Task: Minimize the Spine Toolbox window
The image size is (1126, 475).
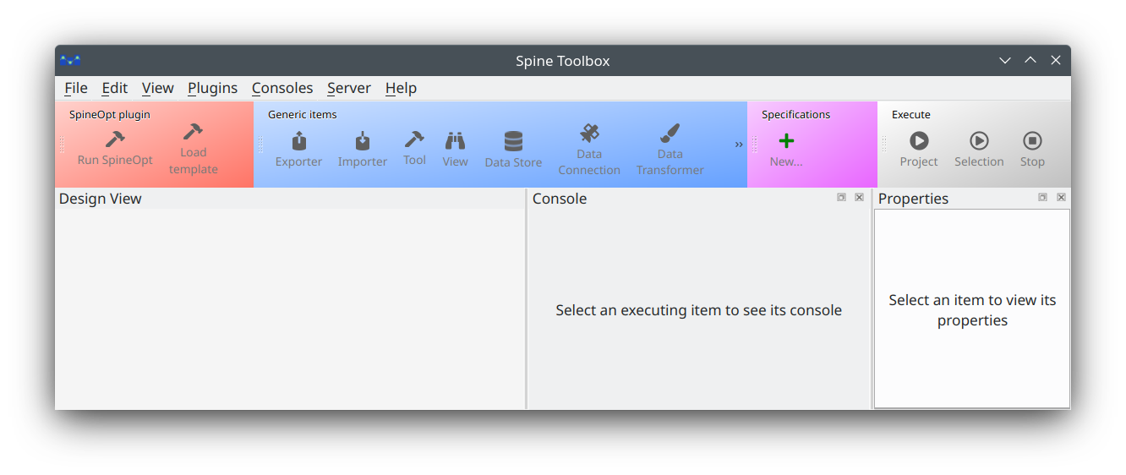Action: (1005, 60)
